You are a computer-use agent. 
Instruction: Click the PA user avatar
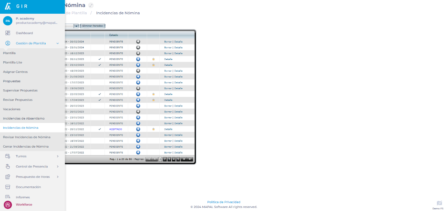(8, 21)
